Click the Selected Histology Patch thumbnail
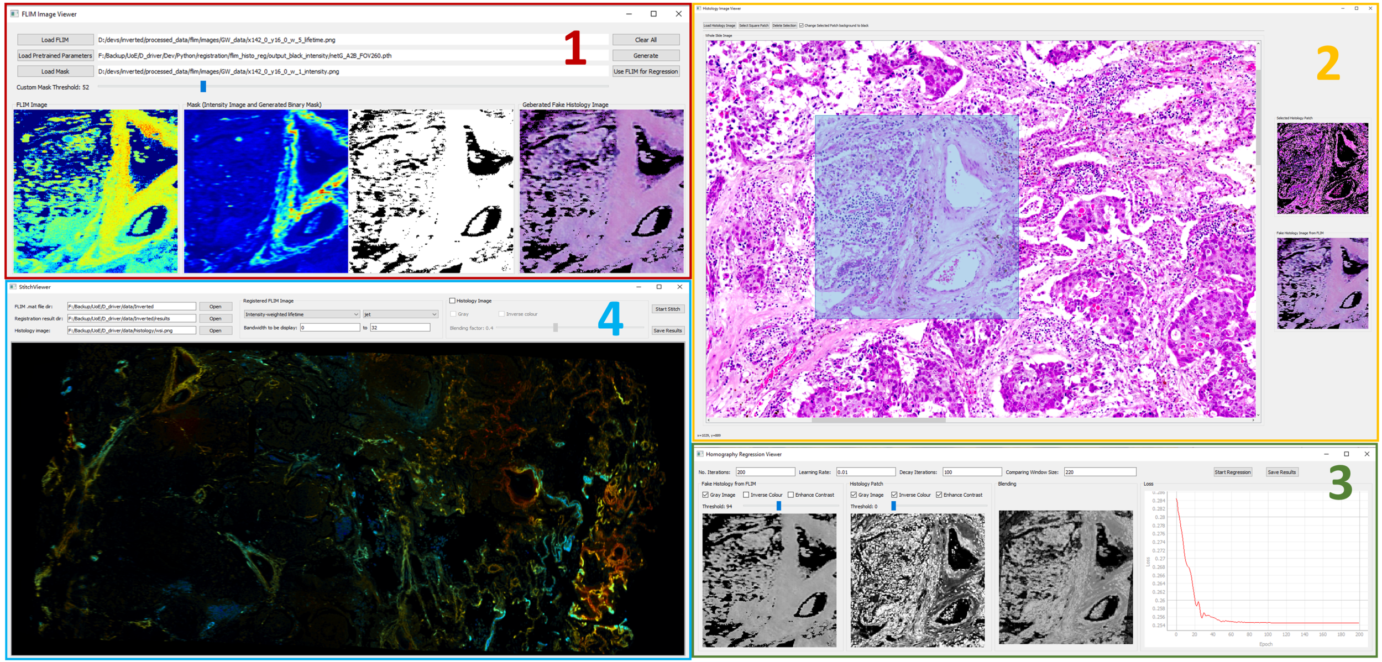1382x662 pixels. click(1322, 168)
